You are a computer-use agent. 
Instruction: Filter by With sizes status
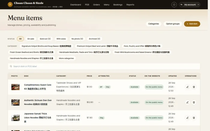(61, 39)
